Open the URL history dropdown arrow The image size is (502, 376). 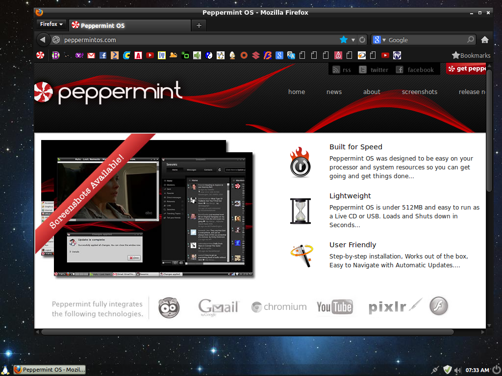353,40
